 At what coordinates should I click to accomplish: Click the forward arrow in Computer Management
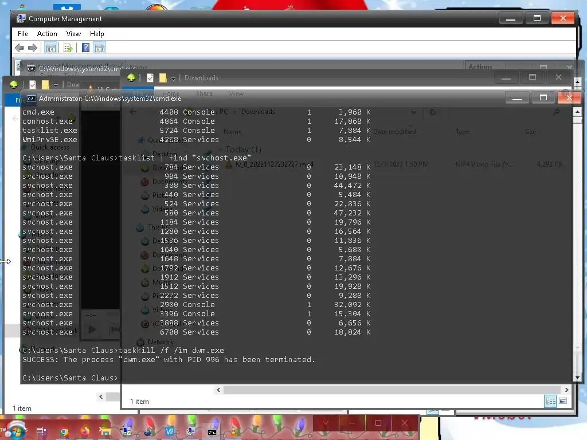pyautogui.click(x=33, y=48)
